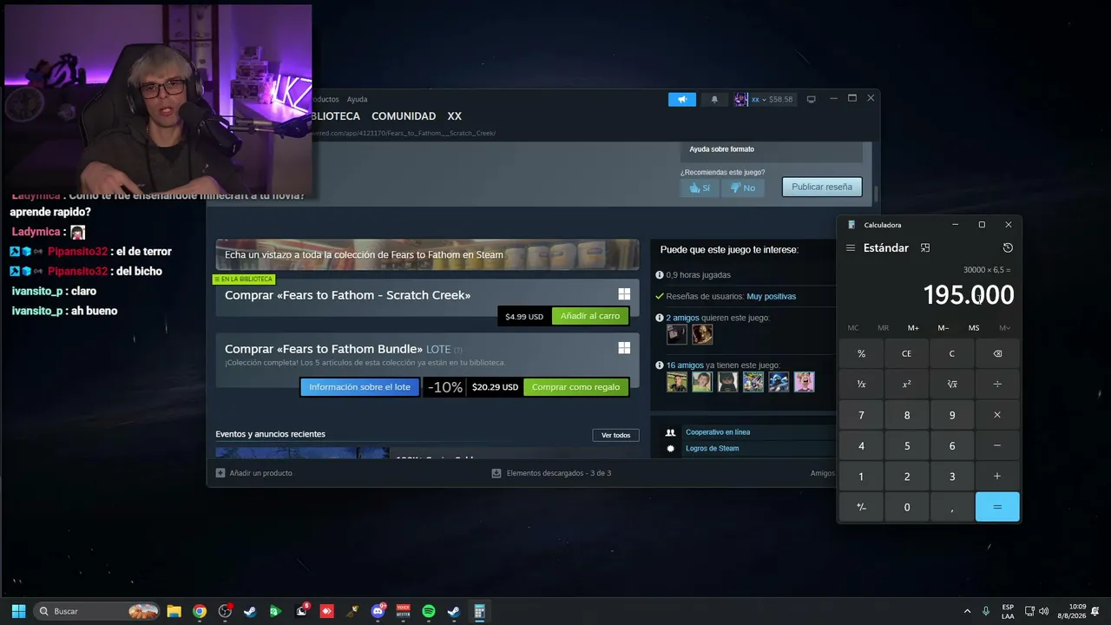Click Añadir un producto in Steam footer
Viewport: 1111px width, 625px height.
254,473
